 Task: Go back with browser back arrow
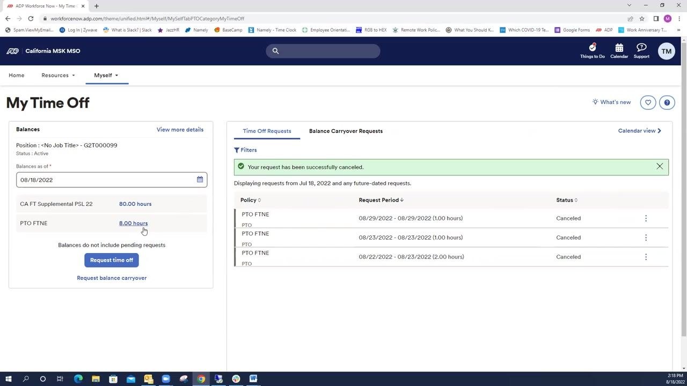[8, 19]
